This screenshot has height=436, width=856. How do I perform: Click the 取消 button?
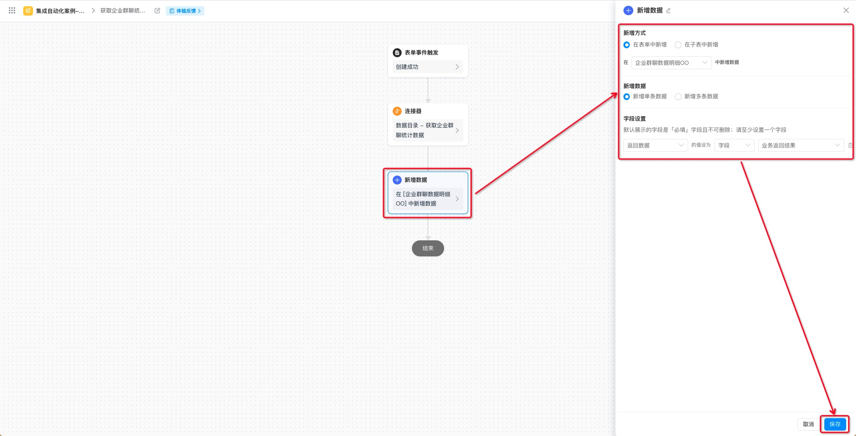coord(808,424)
